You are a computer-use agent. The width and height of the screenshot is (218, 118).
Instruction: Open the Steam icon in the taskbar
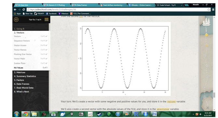coord(99,114)
